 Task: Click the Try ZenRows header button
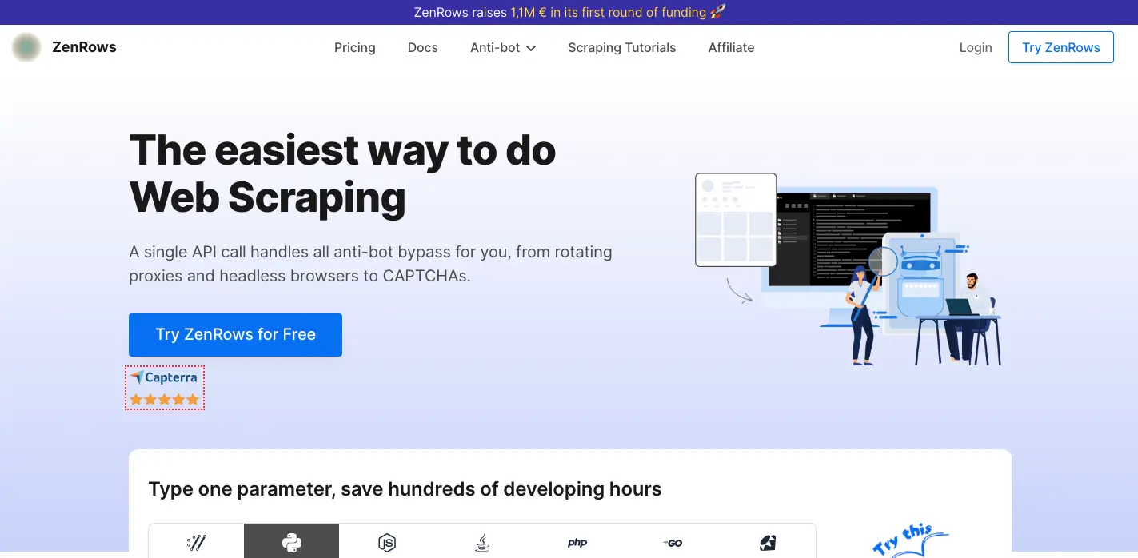[x=1061, y=47]
